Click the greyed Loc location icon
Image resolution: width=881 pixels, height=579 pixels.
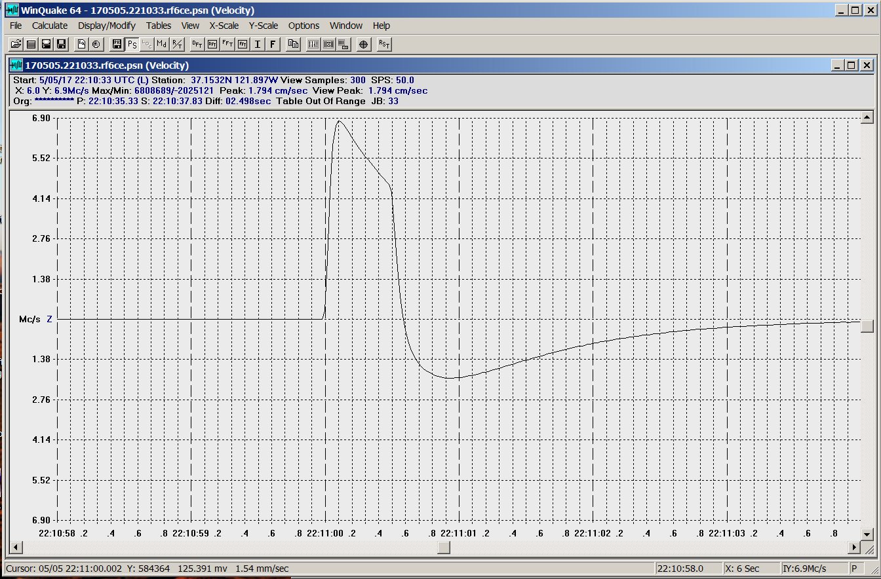point(147,44)
